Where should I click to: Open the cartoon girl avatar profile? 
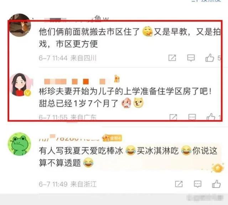click(21, 85)
